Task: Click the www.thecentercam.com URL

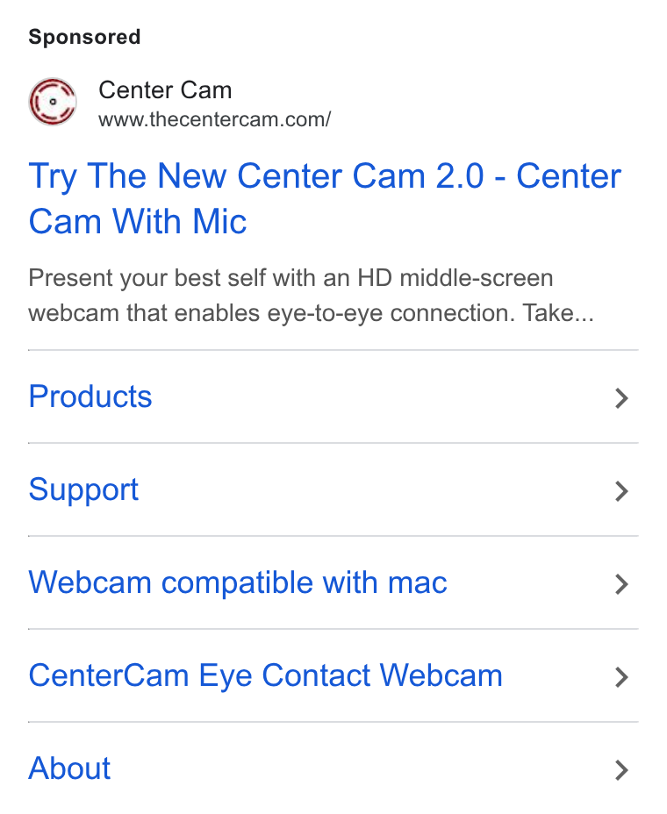Action: [x=214, y=119]
